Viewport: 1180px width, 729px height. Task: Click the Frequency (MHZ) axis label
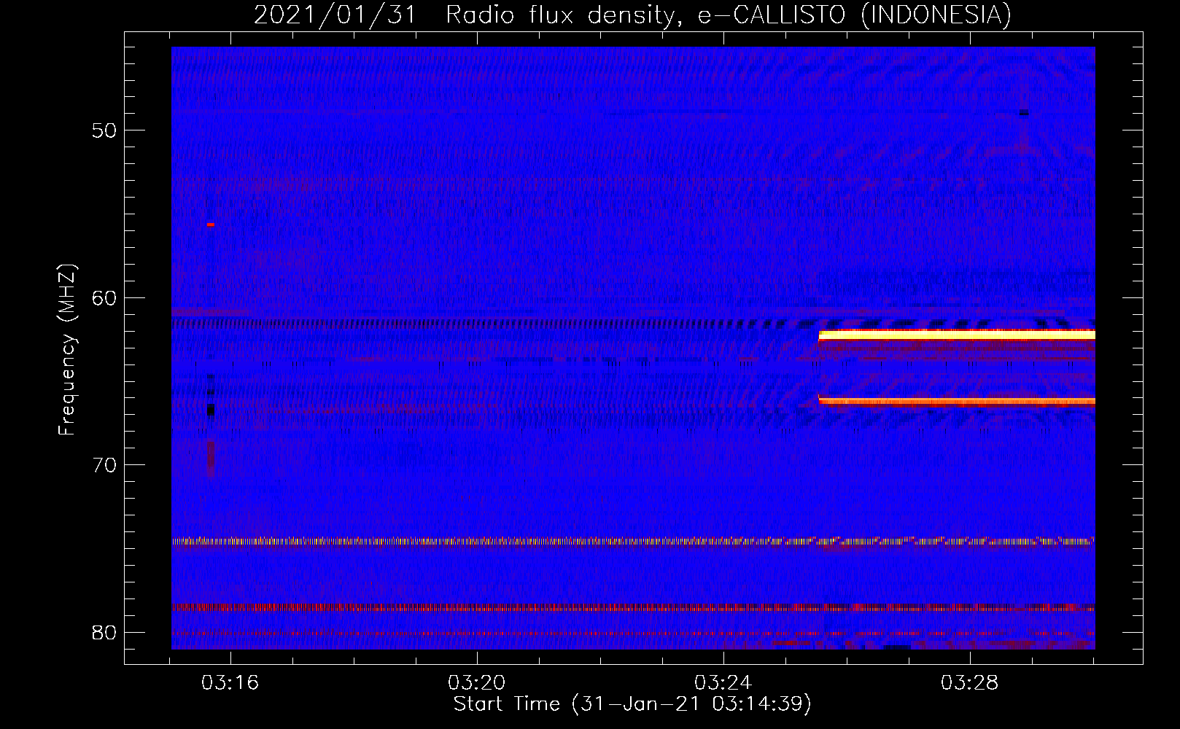coord(67,350)
